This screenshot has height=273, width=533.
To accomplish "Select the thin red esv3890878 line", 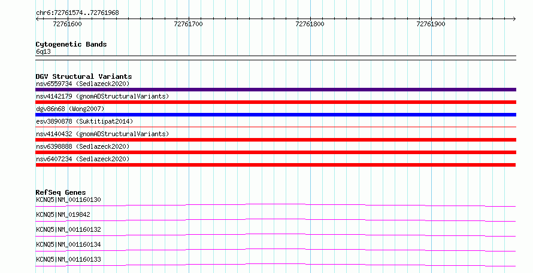I will [275, 127].
